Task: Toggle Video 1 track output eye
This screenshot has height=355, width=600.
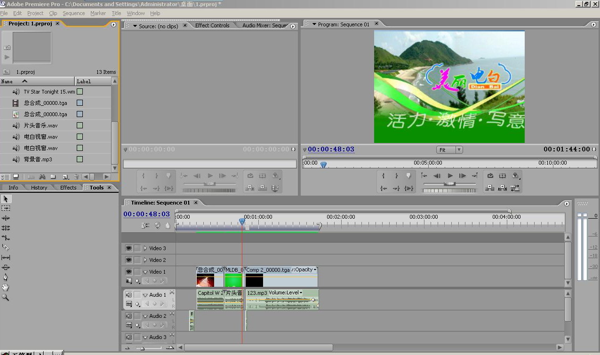Action: pos(128,272)
